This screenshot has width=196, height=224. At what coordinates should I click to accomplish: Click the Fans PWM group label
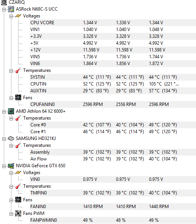pyautogui.click(x=34, y=213)
